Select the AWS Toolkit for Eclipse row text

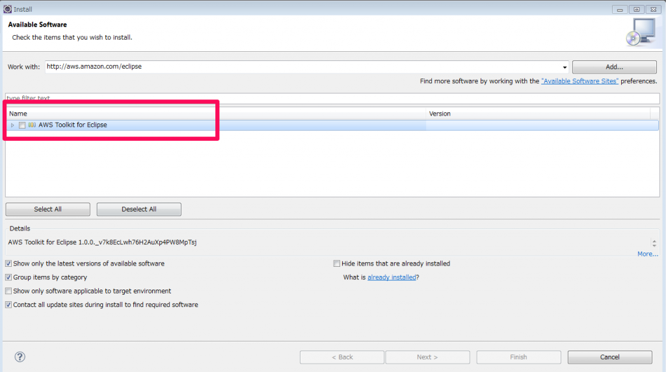pos(73,125)
